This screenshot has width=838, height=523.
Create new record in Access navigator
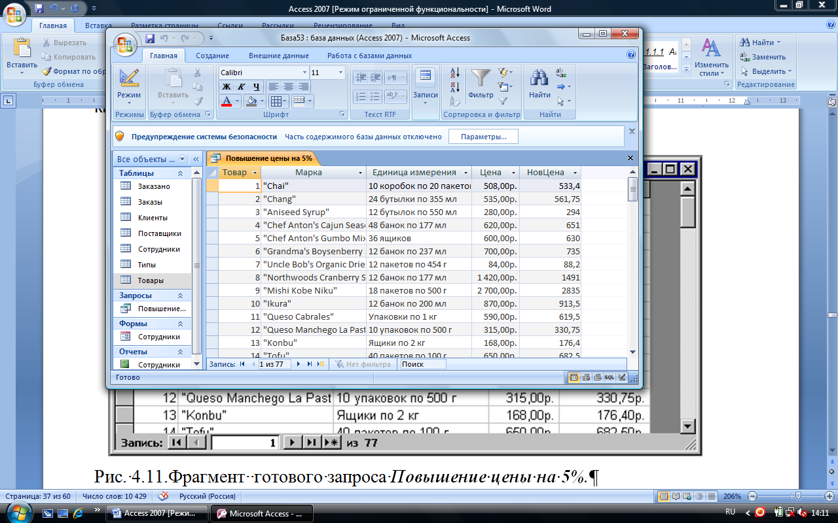[x=321, y=364]
